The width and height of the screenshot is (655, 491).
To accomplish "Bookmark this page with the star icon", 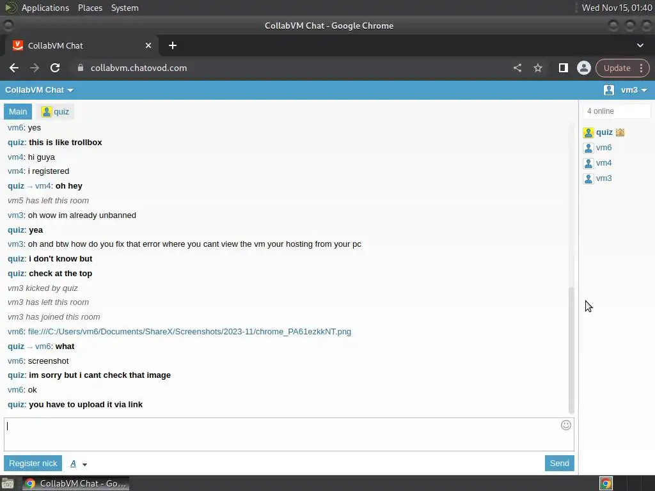I will tap(538, 68).
